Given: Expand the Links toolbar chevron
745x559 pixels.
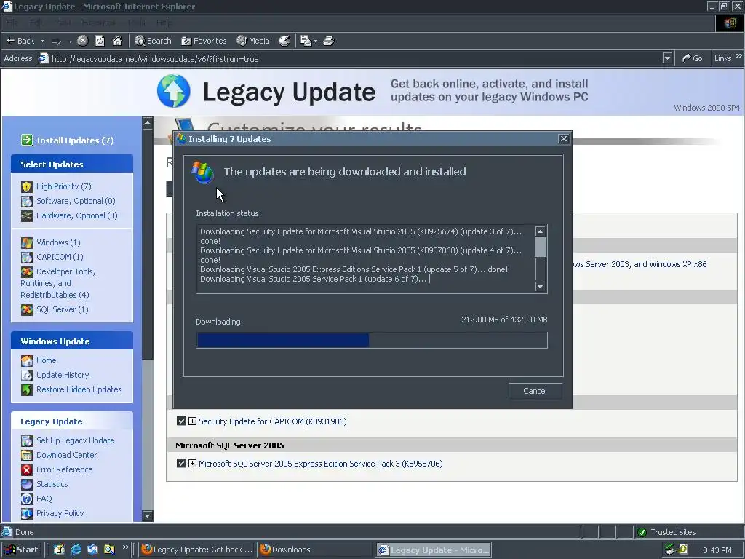Looking at the screenshot, I should (x=738, y=56).
